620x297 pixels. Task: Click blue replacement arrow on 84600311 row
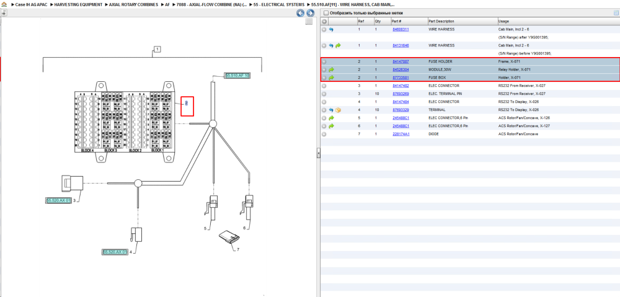point(331,30)
